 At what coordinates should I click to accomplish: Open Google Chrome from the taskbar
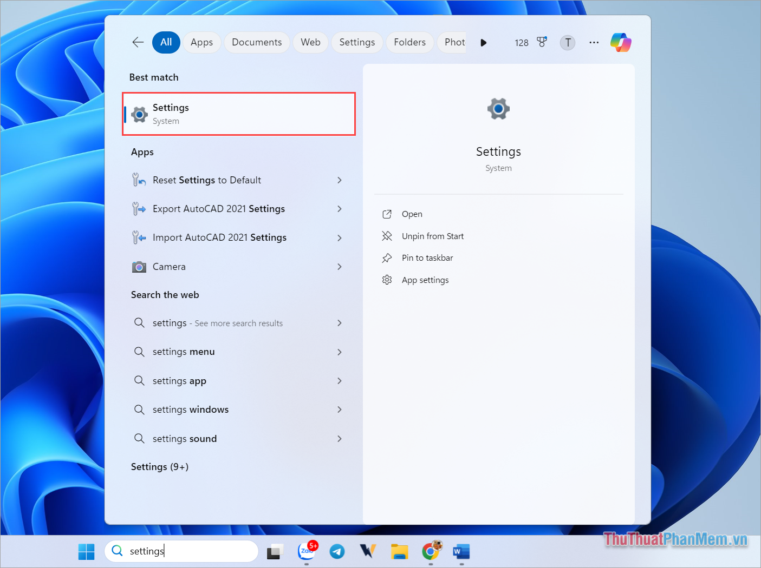coord(431,551)
